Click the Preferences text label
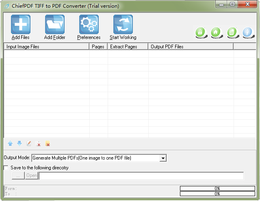The image size is (260, 201). [89, 37]
